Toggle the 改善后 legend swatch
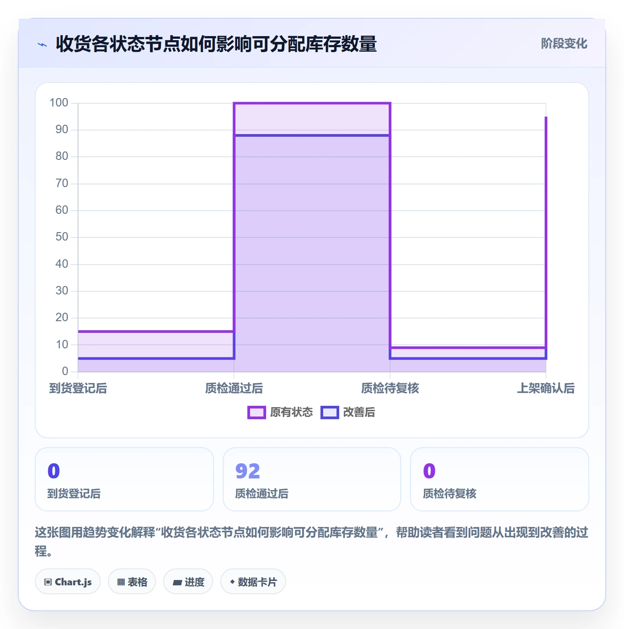Viewport: 624px width, 629px height. coord(330,413)
